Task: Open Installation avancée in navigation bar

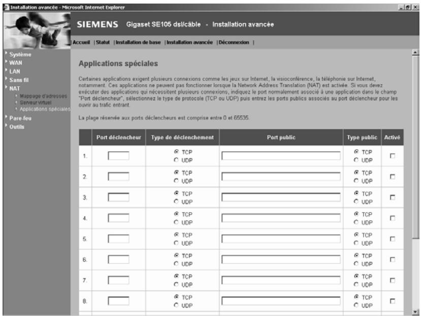Action: pyautogui.click(x=189, y=43)
